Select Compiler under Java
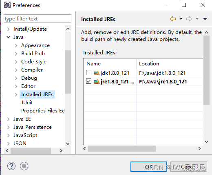Screen dimensions: 212x175 pyautogui.click(x=32, y=70)
